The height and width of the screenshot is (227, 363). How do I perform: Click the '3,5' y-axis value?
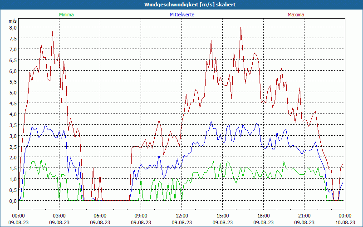(x=13, y=125)
